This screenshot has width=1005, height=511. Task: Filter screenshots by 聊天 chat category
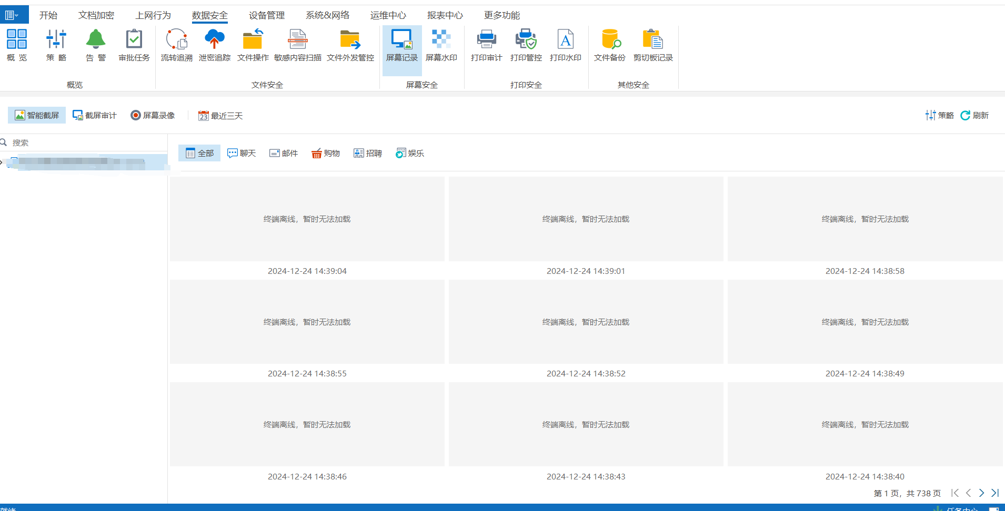pos(242,153)
